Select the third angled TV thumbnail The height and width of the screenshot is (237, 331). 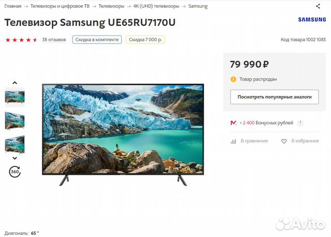pyautogui.click(x=15, y=144)
